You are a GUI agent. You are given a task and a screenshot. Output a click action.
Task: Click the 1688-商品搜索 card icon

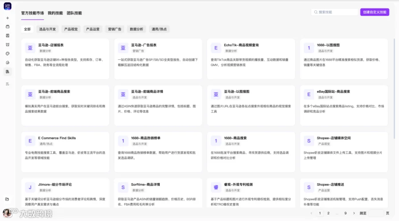click(216, 141)
